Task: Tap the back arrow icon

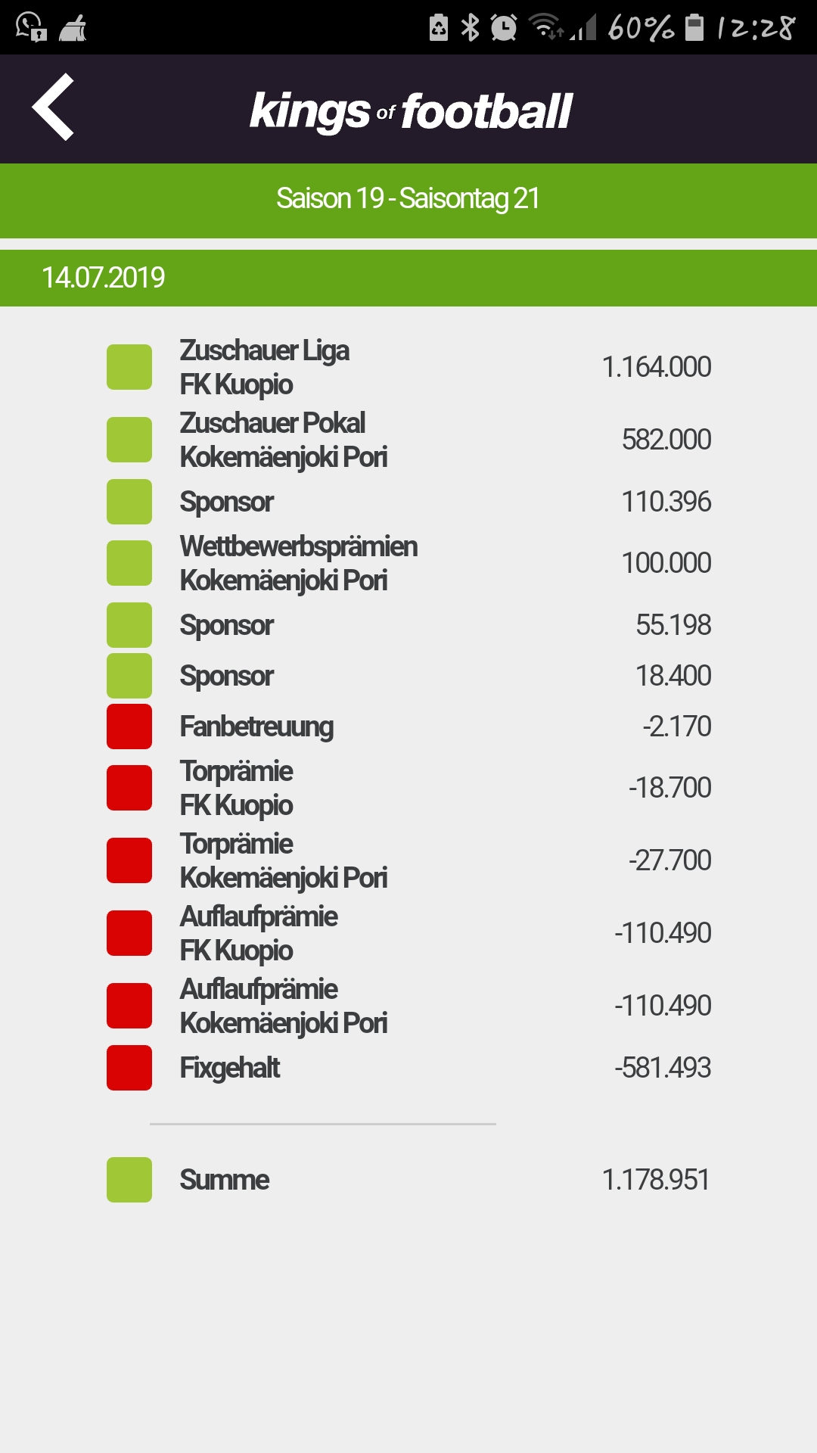Action: tap(53, 107)
